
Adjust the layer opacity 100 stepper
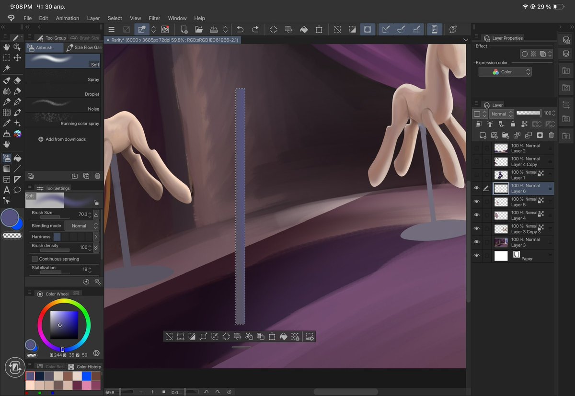[554, 113]
